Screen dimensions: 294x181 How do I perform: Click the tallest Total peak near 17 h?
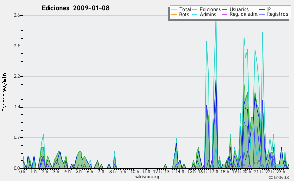tap(216, 21)
